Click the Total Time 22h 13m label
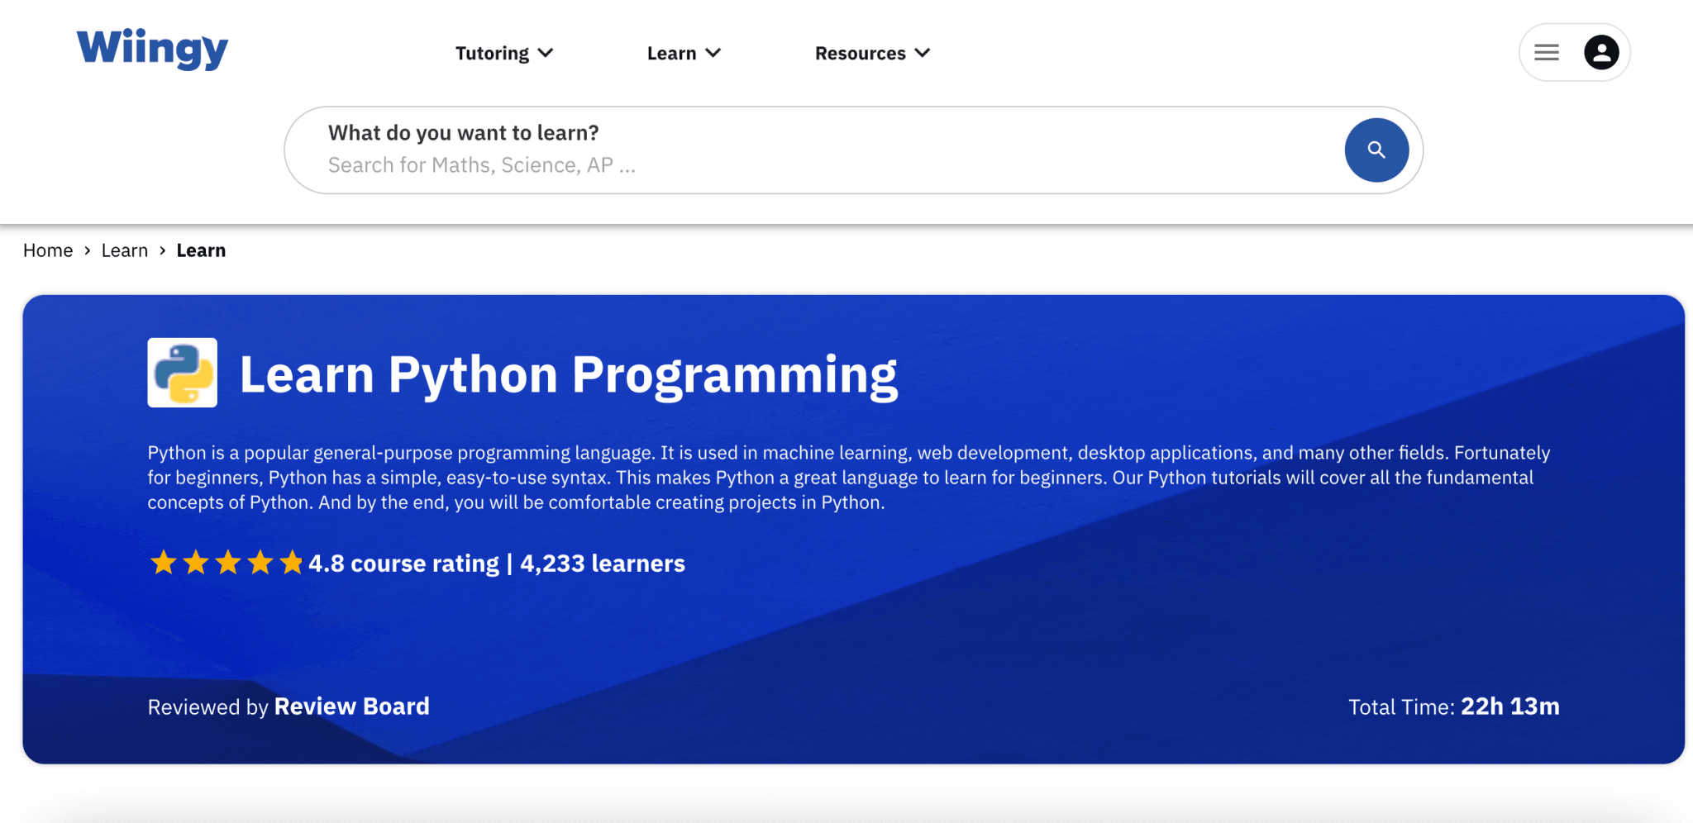The width and height of the screenshot is (1693, 823). 1453,706
